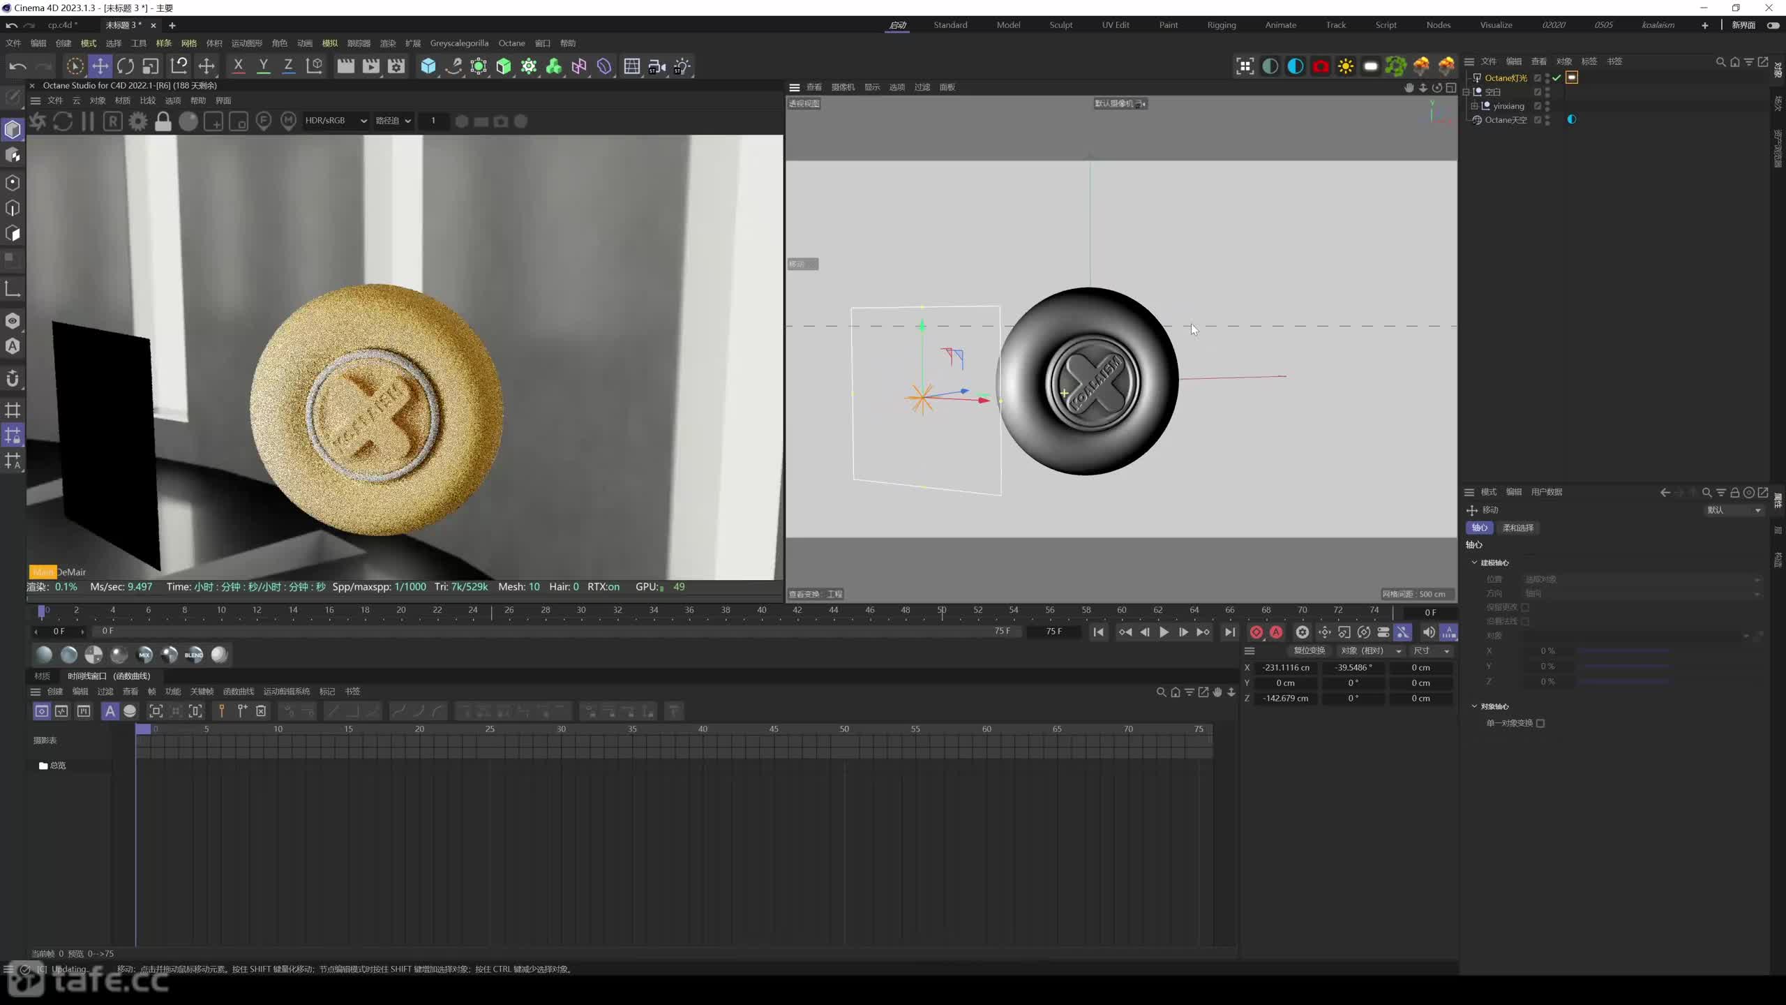Open Edit Render Settings clapperboard gear icon
This screenshot has height=1005, width=1786.
click(x=396, y=66)
